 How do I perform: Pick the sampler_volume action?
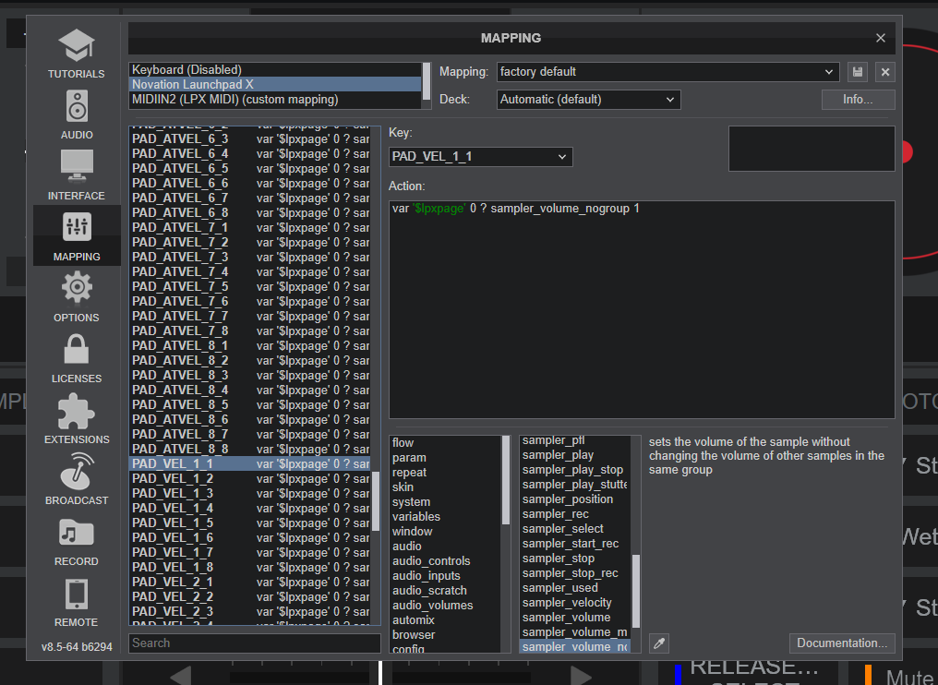point(575,618)
